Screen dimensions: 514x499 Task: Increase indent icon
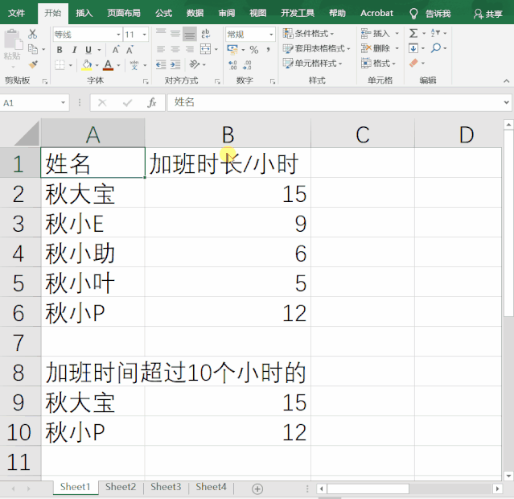[x=175, y=64]
